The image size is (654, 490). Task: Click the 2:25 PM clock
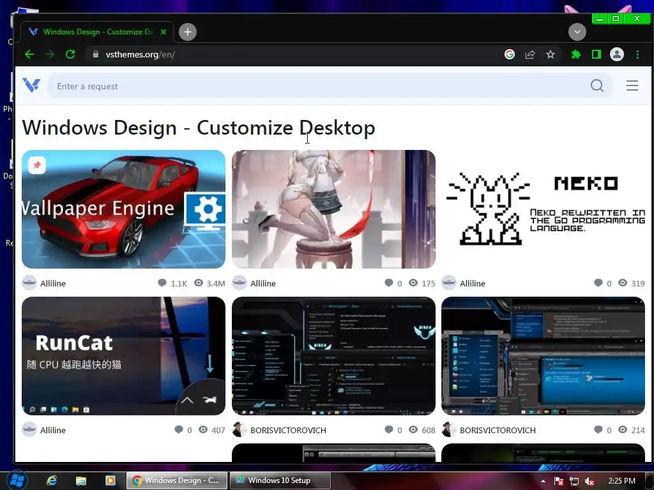(x=621, y=481)
